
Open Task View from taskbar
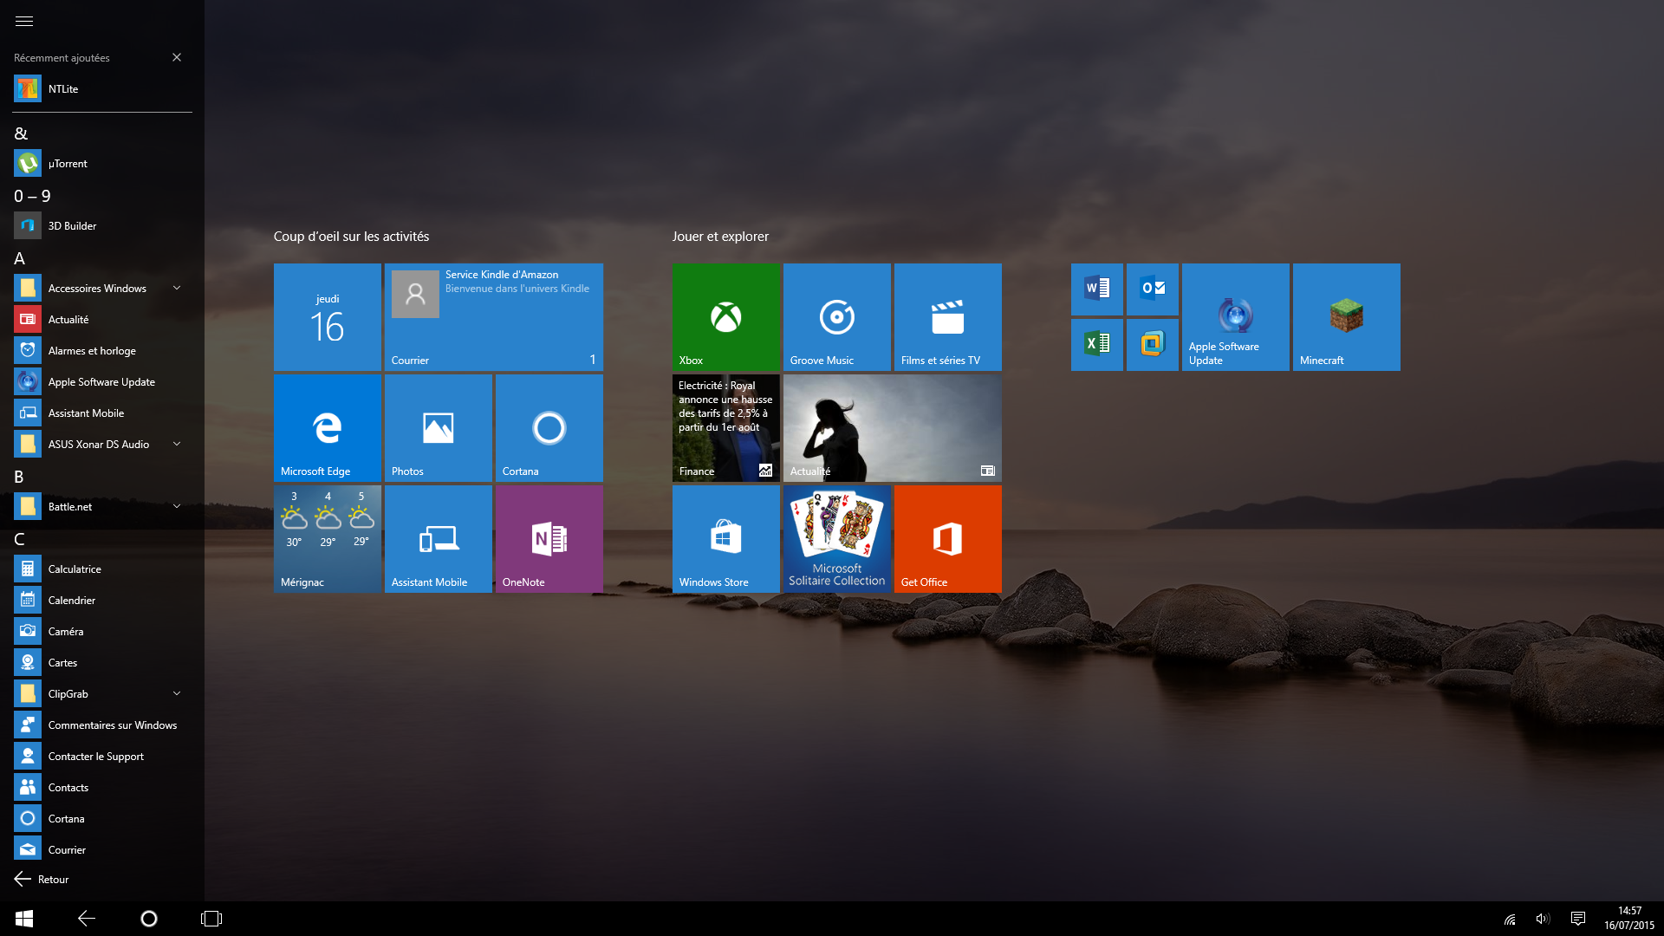(211, 919)
